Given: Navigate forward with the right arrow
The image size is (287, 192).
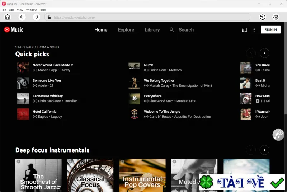Looking at the screenshot, I should (x=37, y=17).
